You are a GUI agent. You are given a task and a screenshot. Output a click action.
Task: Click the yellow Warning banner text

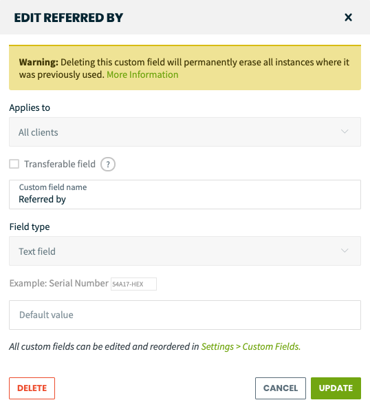tap(184, 68)
